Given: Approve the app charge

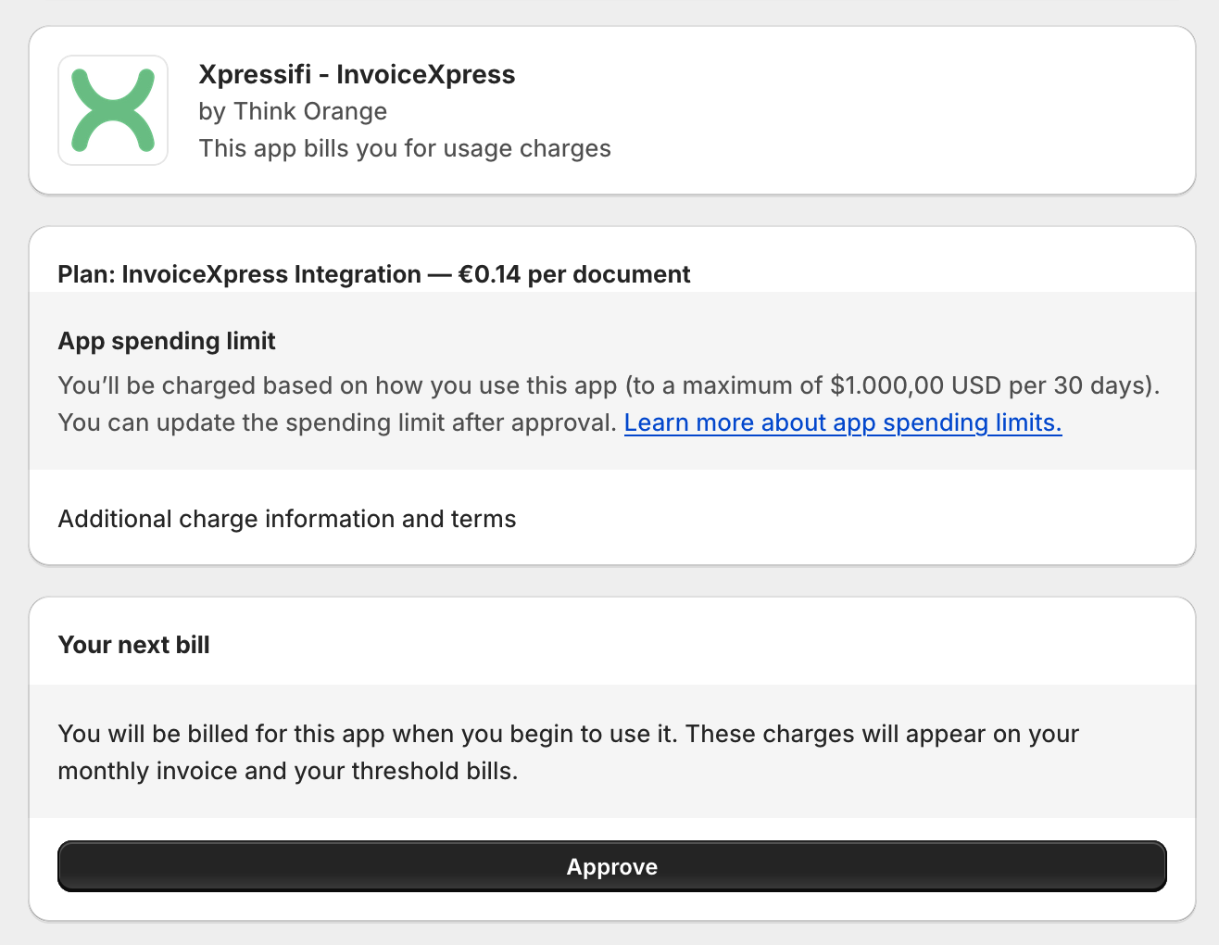Looking at the screenshot, I should [611, 866].
